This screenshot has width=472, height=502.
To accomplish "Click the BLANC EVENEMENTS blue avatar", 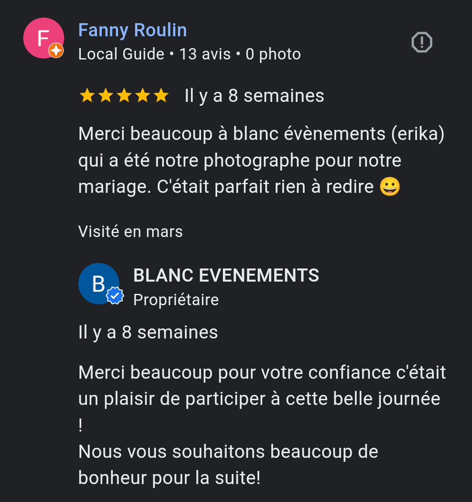I will [99, 284].
